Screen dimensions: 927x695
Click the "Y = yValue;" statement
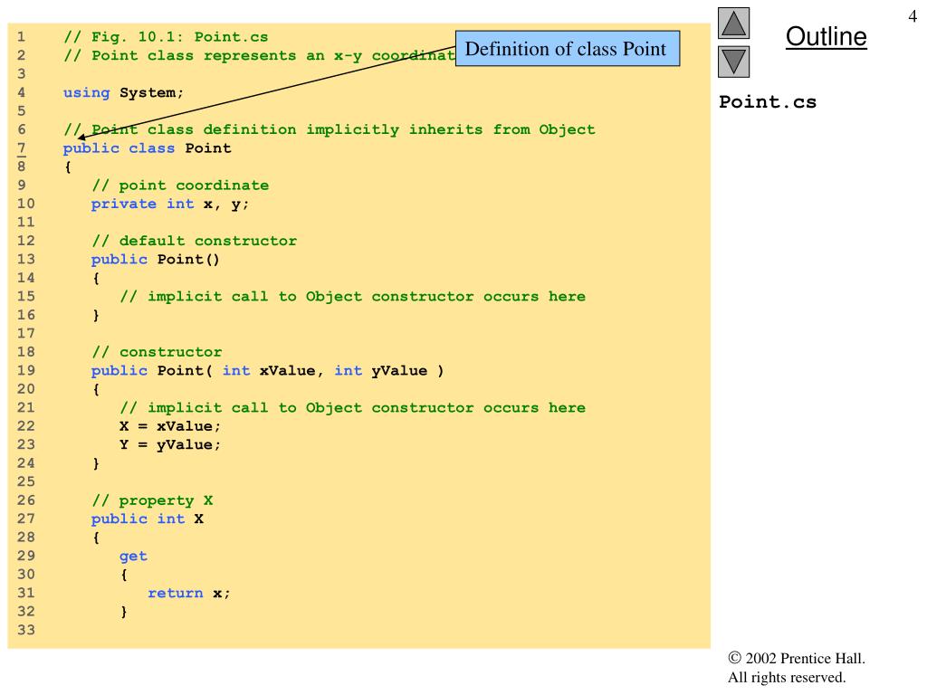(170, 444)
